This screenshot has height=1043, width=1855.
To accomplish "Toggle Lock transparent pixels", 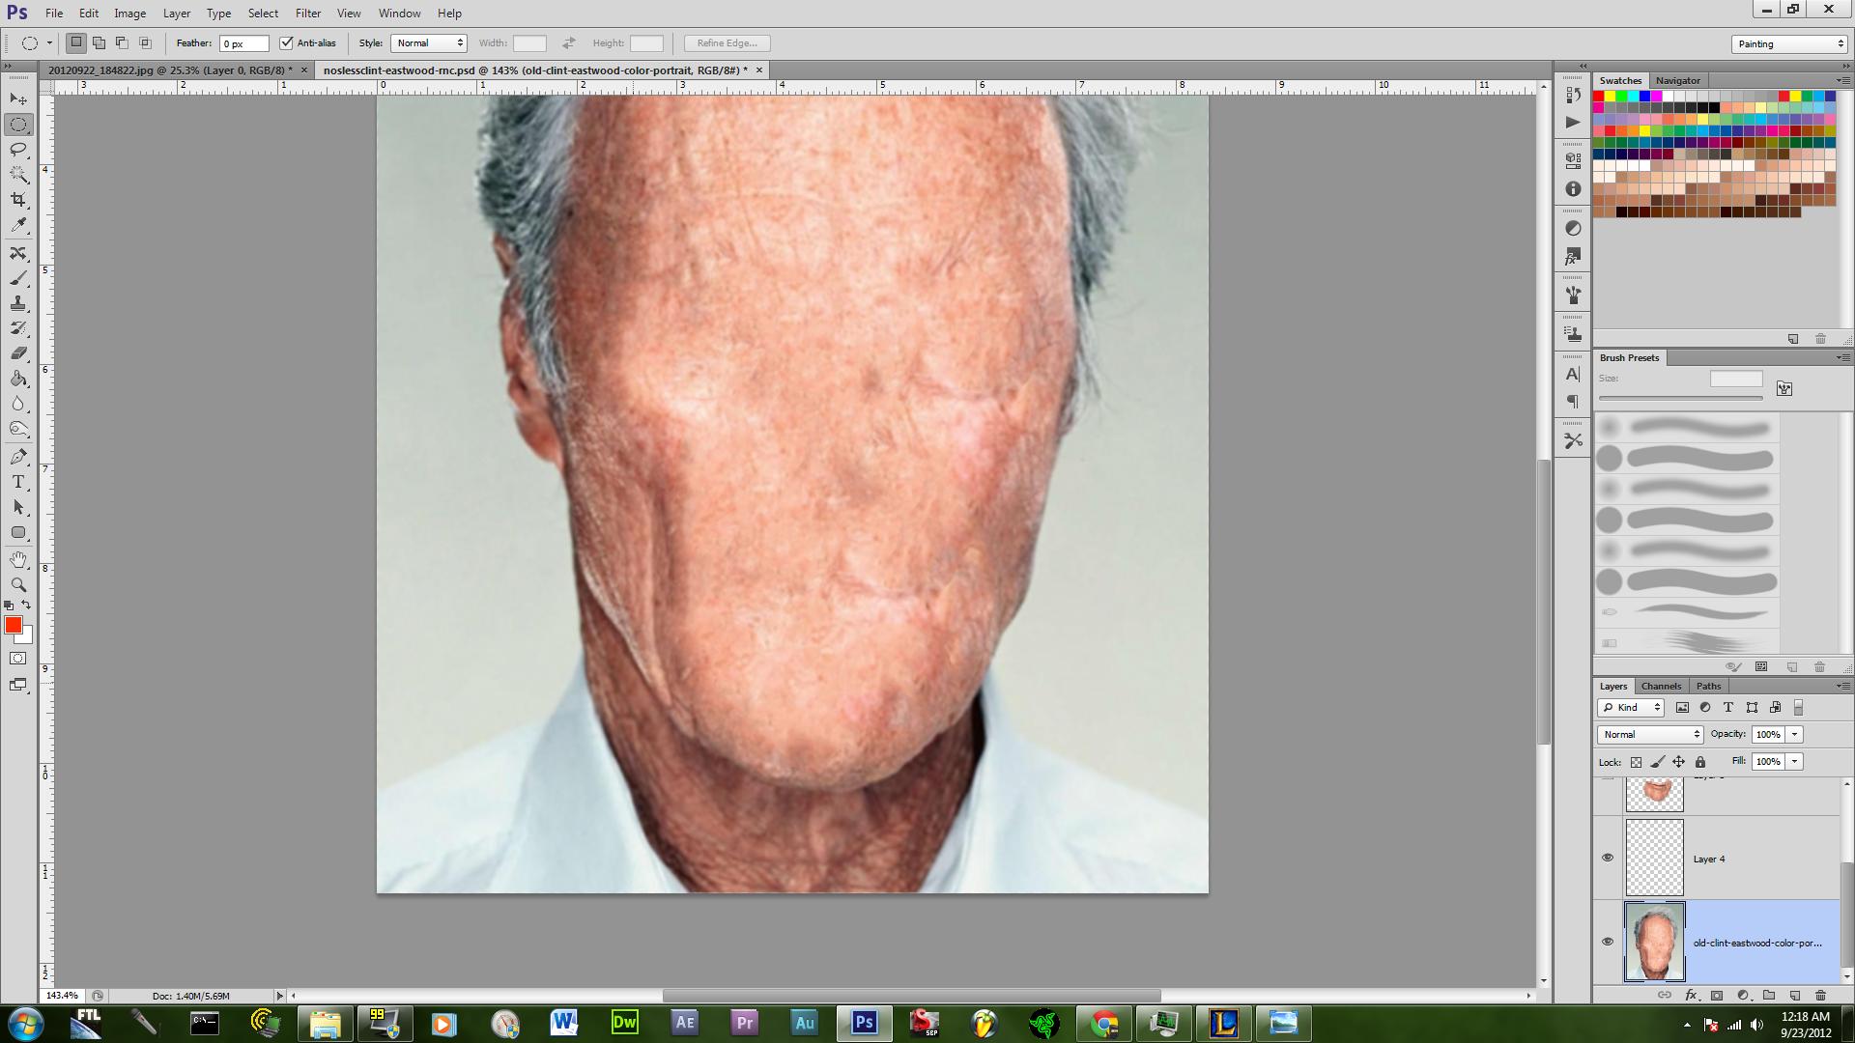I will click(1636, 762).
